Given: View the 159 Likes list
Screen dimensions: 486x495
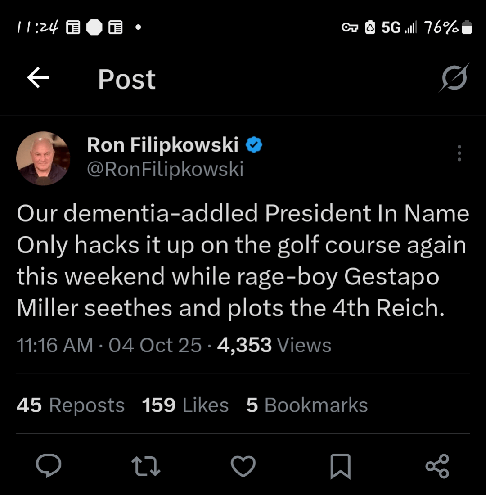Looking at the screenshot, I should pyautogui.click(x=185, y=405).
